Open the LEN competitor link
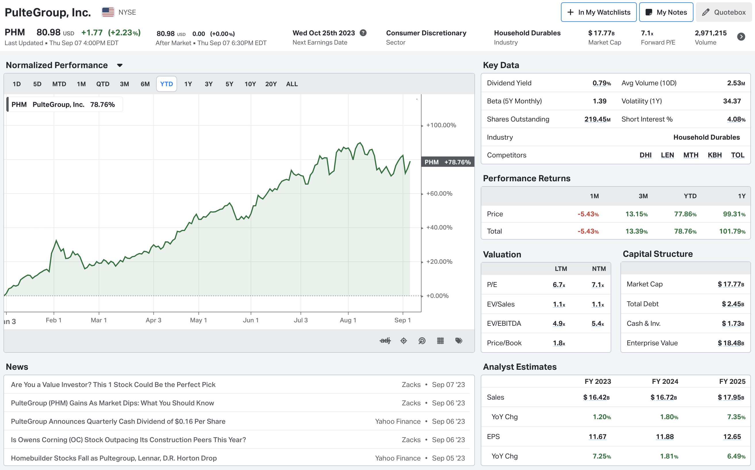This screenshot has height=470, width=755. [667, 155]
